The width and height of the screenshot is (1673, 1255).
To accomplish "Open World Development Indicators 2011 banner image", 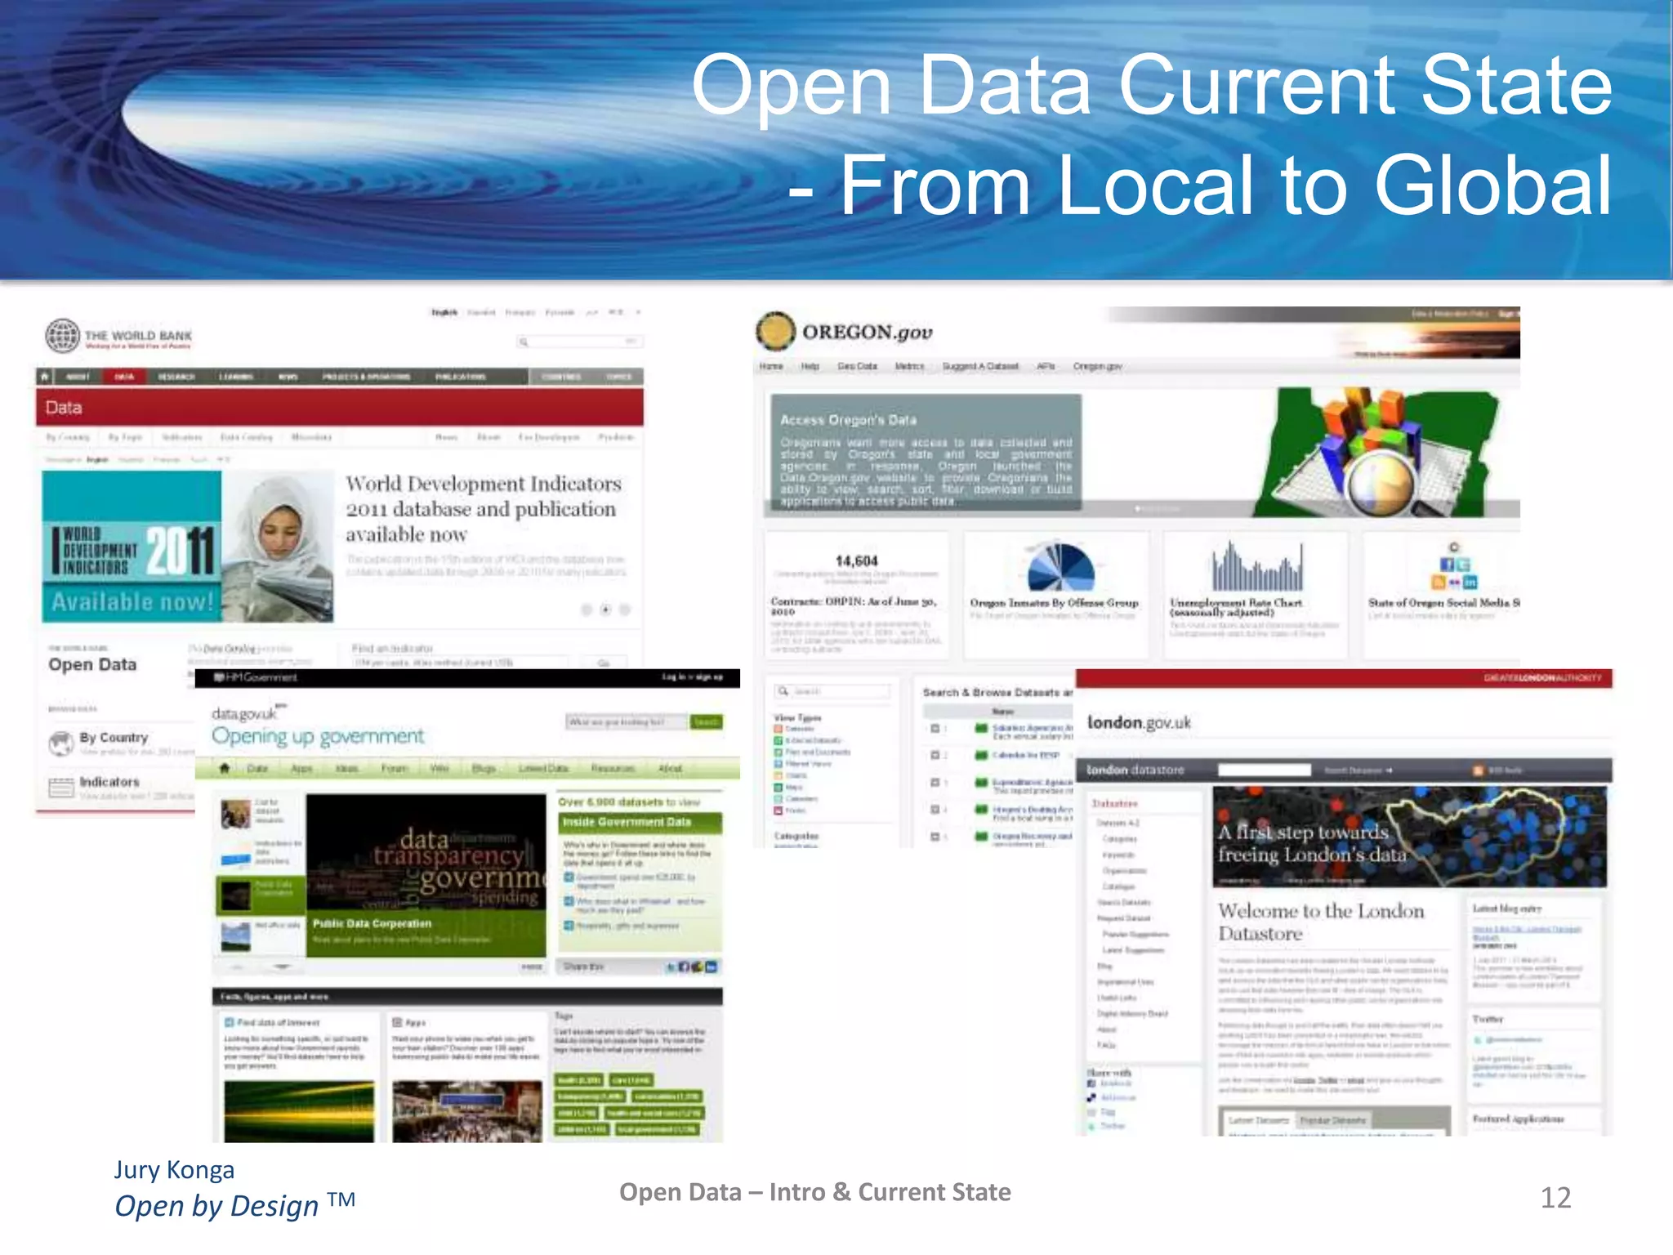I will coord(187,546).
